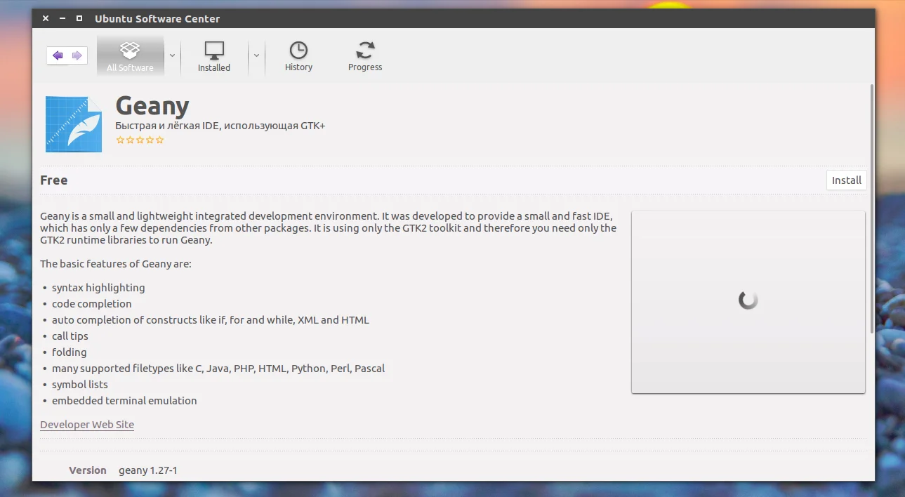Expand the All Software dropdown arrow

(172, 55)
